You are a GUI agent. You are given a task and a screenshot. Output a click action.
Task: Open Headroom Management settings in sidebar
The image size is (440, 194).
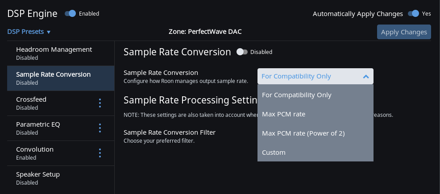(54, 53)
